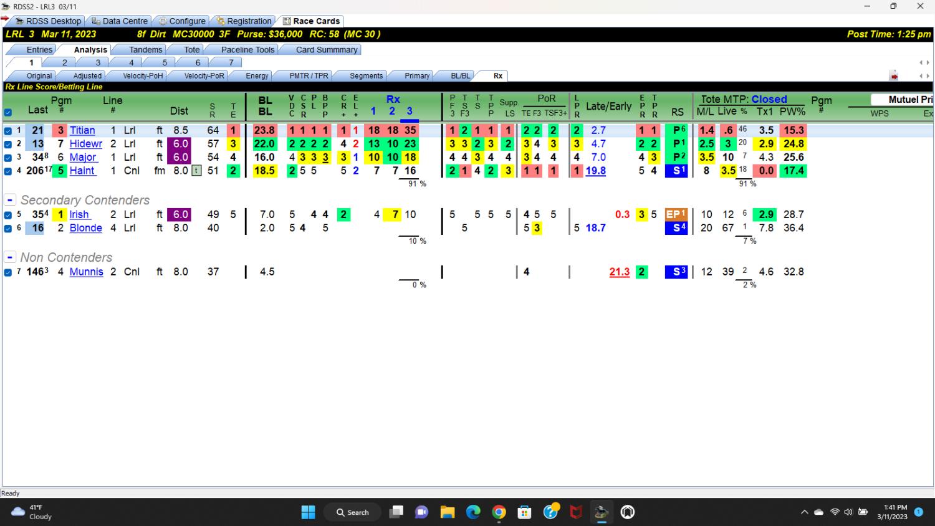Open File Explorer from the taskbar
935x526 pixels.
point(448,512)
